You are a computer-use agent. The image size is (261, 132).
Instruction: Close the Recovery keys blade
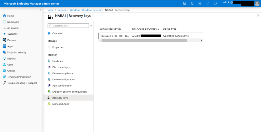(258, 16)
